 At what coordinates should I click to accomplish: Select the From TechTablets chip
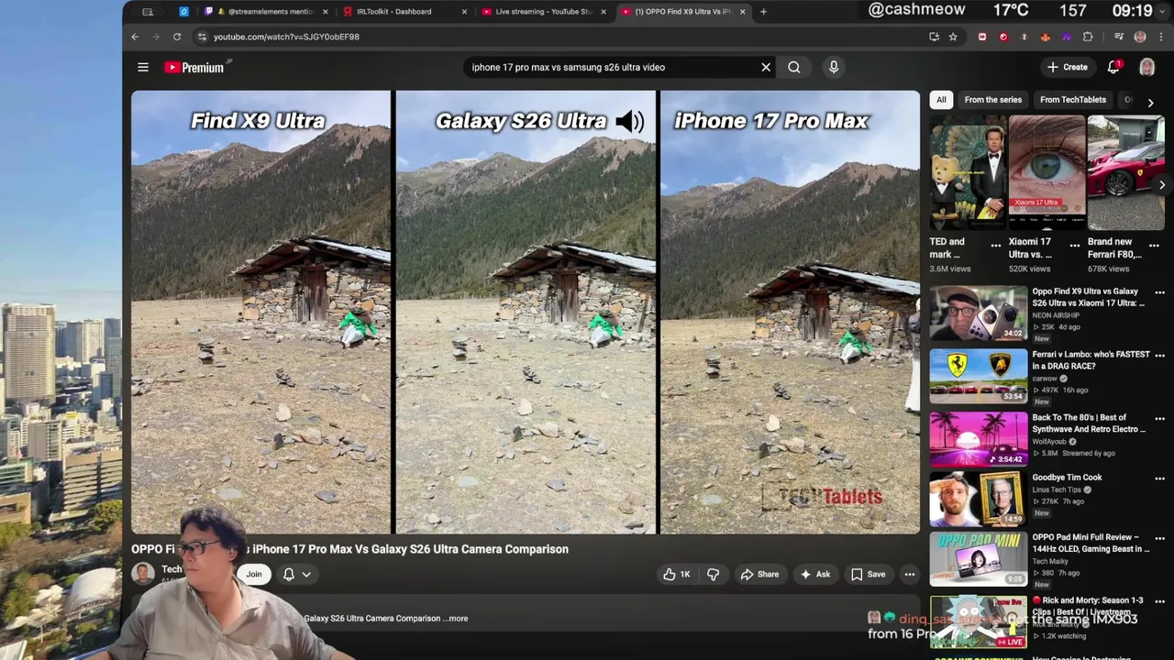1072,100
